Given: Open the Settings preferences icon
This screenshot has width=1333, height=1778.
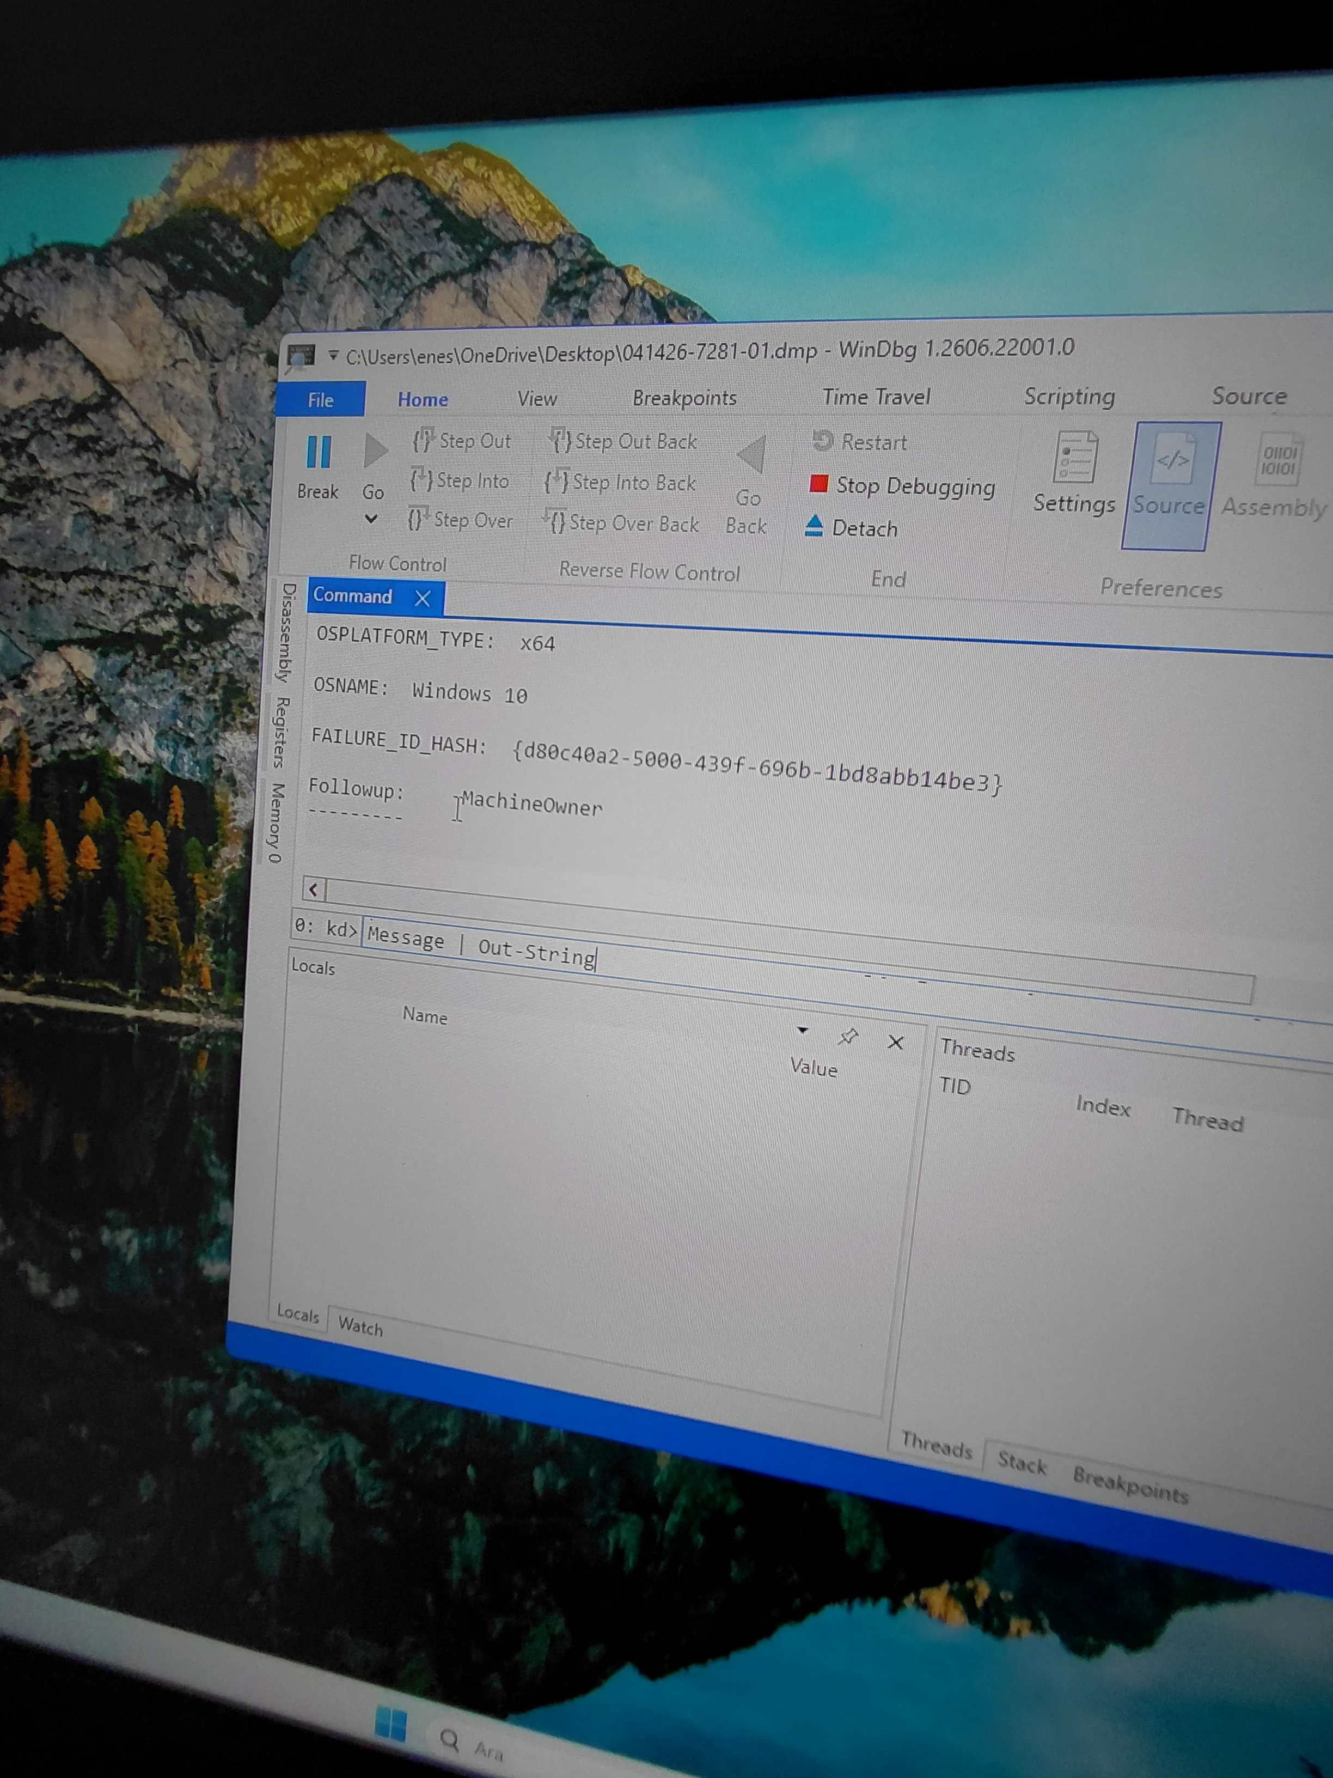Looking at the screenshot, I should click(1074, 473).
